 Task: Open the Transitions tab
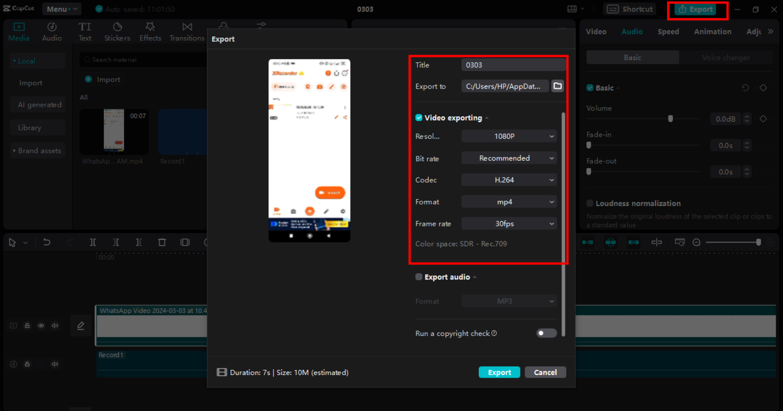tap(187, 32)
